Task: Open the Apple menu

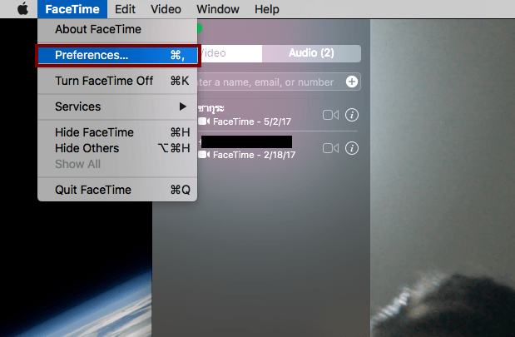Action: pyautogui.click(x=22, y=9)
